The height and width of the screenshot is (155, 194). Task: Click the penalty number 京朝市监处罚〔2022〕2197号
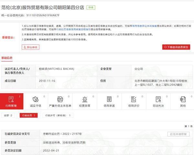[62, 134]
